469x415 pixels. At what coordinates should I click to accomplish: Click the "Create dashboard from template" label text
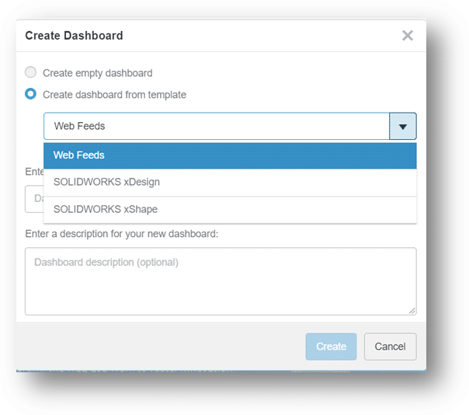pyautogui.click(x=114, y=95)
